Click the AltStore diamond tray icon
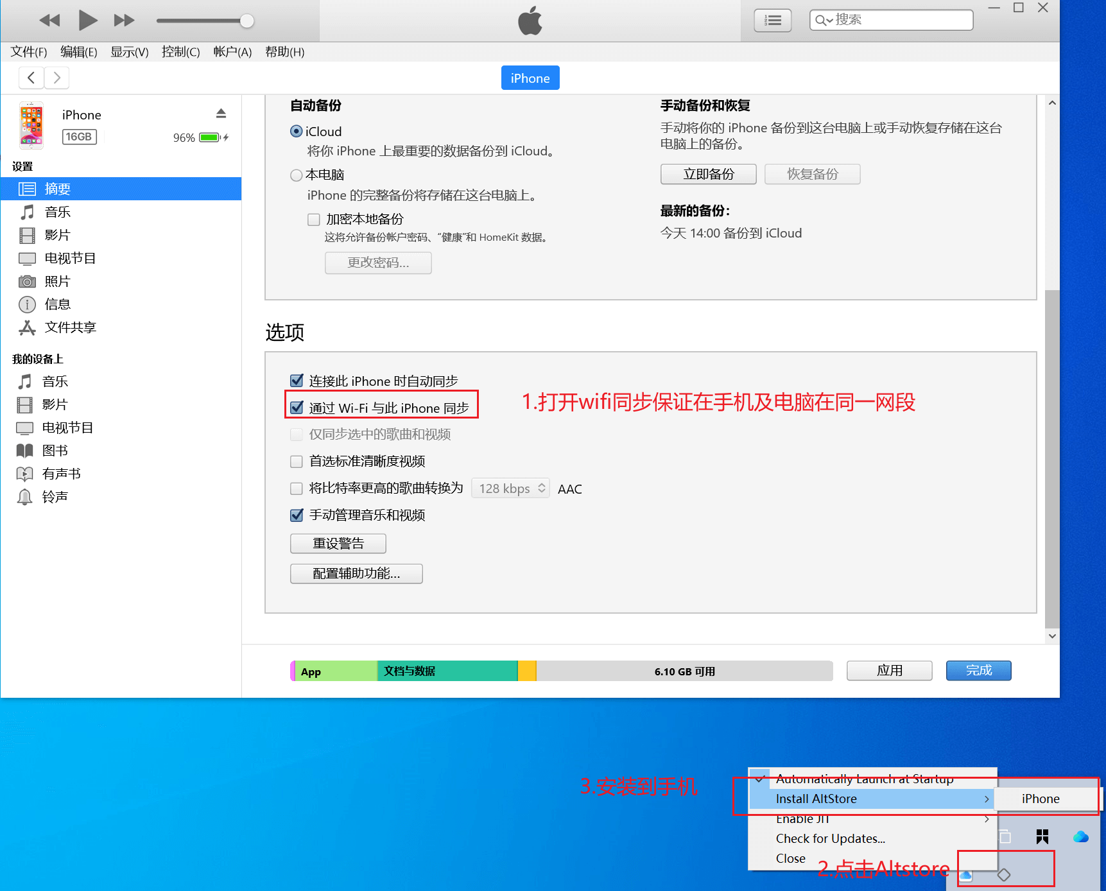1106x891 pixels. 1004,875
